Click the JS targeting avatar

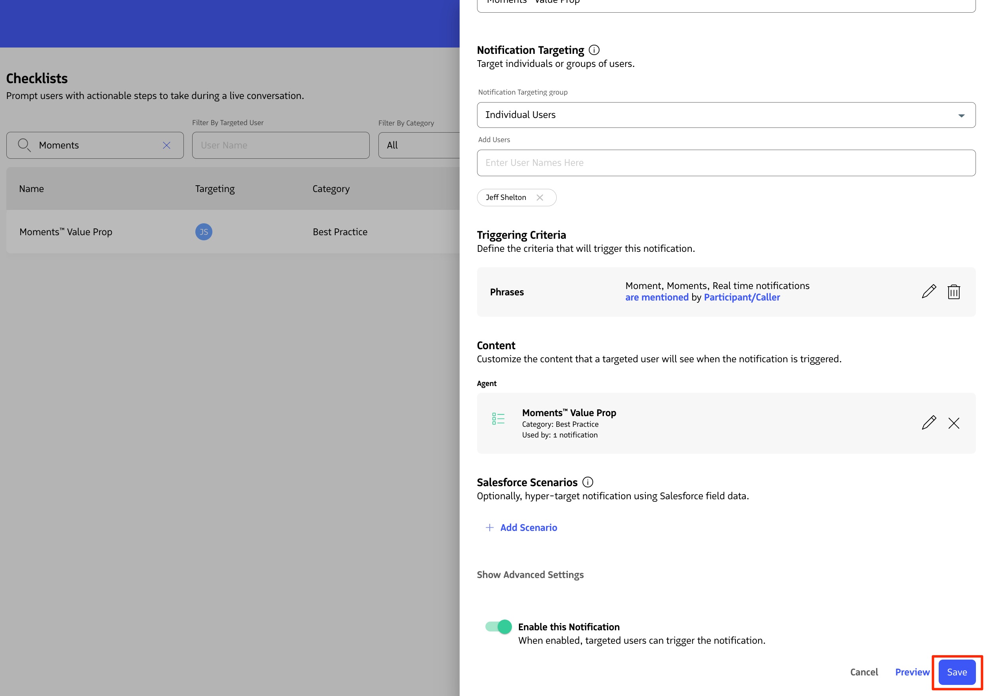(x=204, y=232)
